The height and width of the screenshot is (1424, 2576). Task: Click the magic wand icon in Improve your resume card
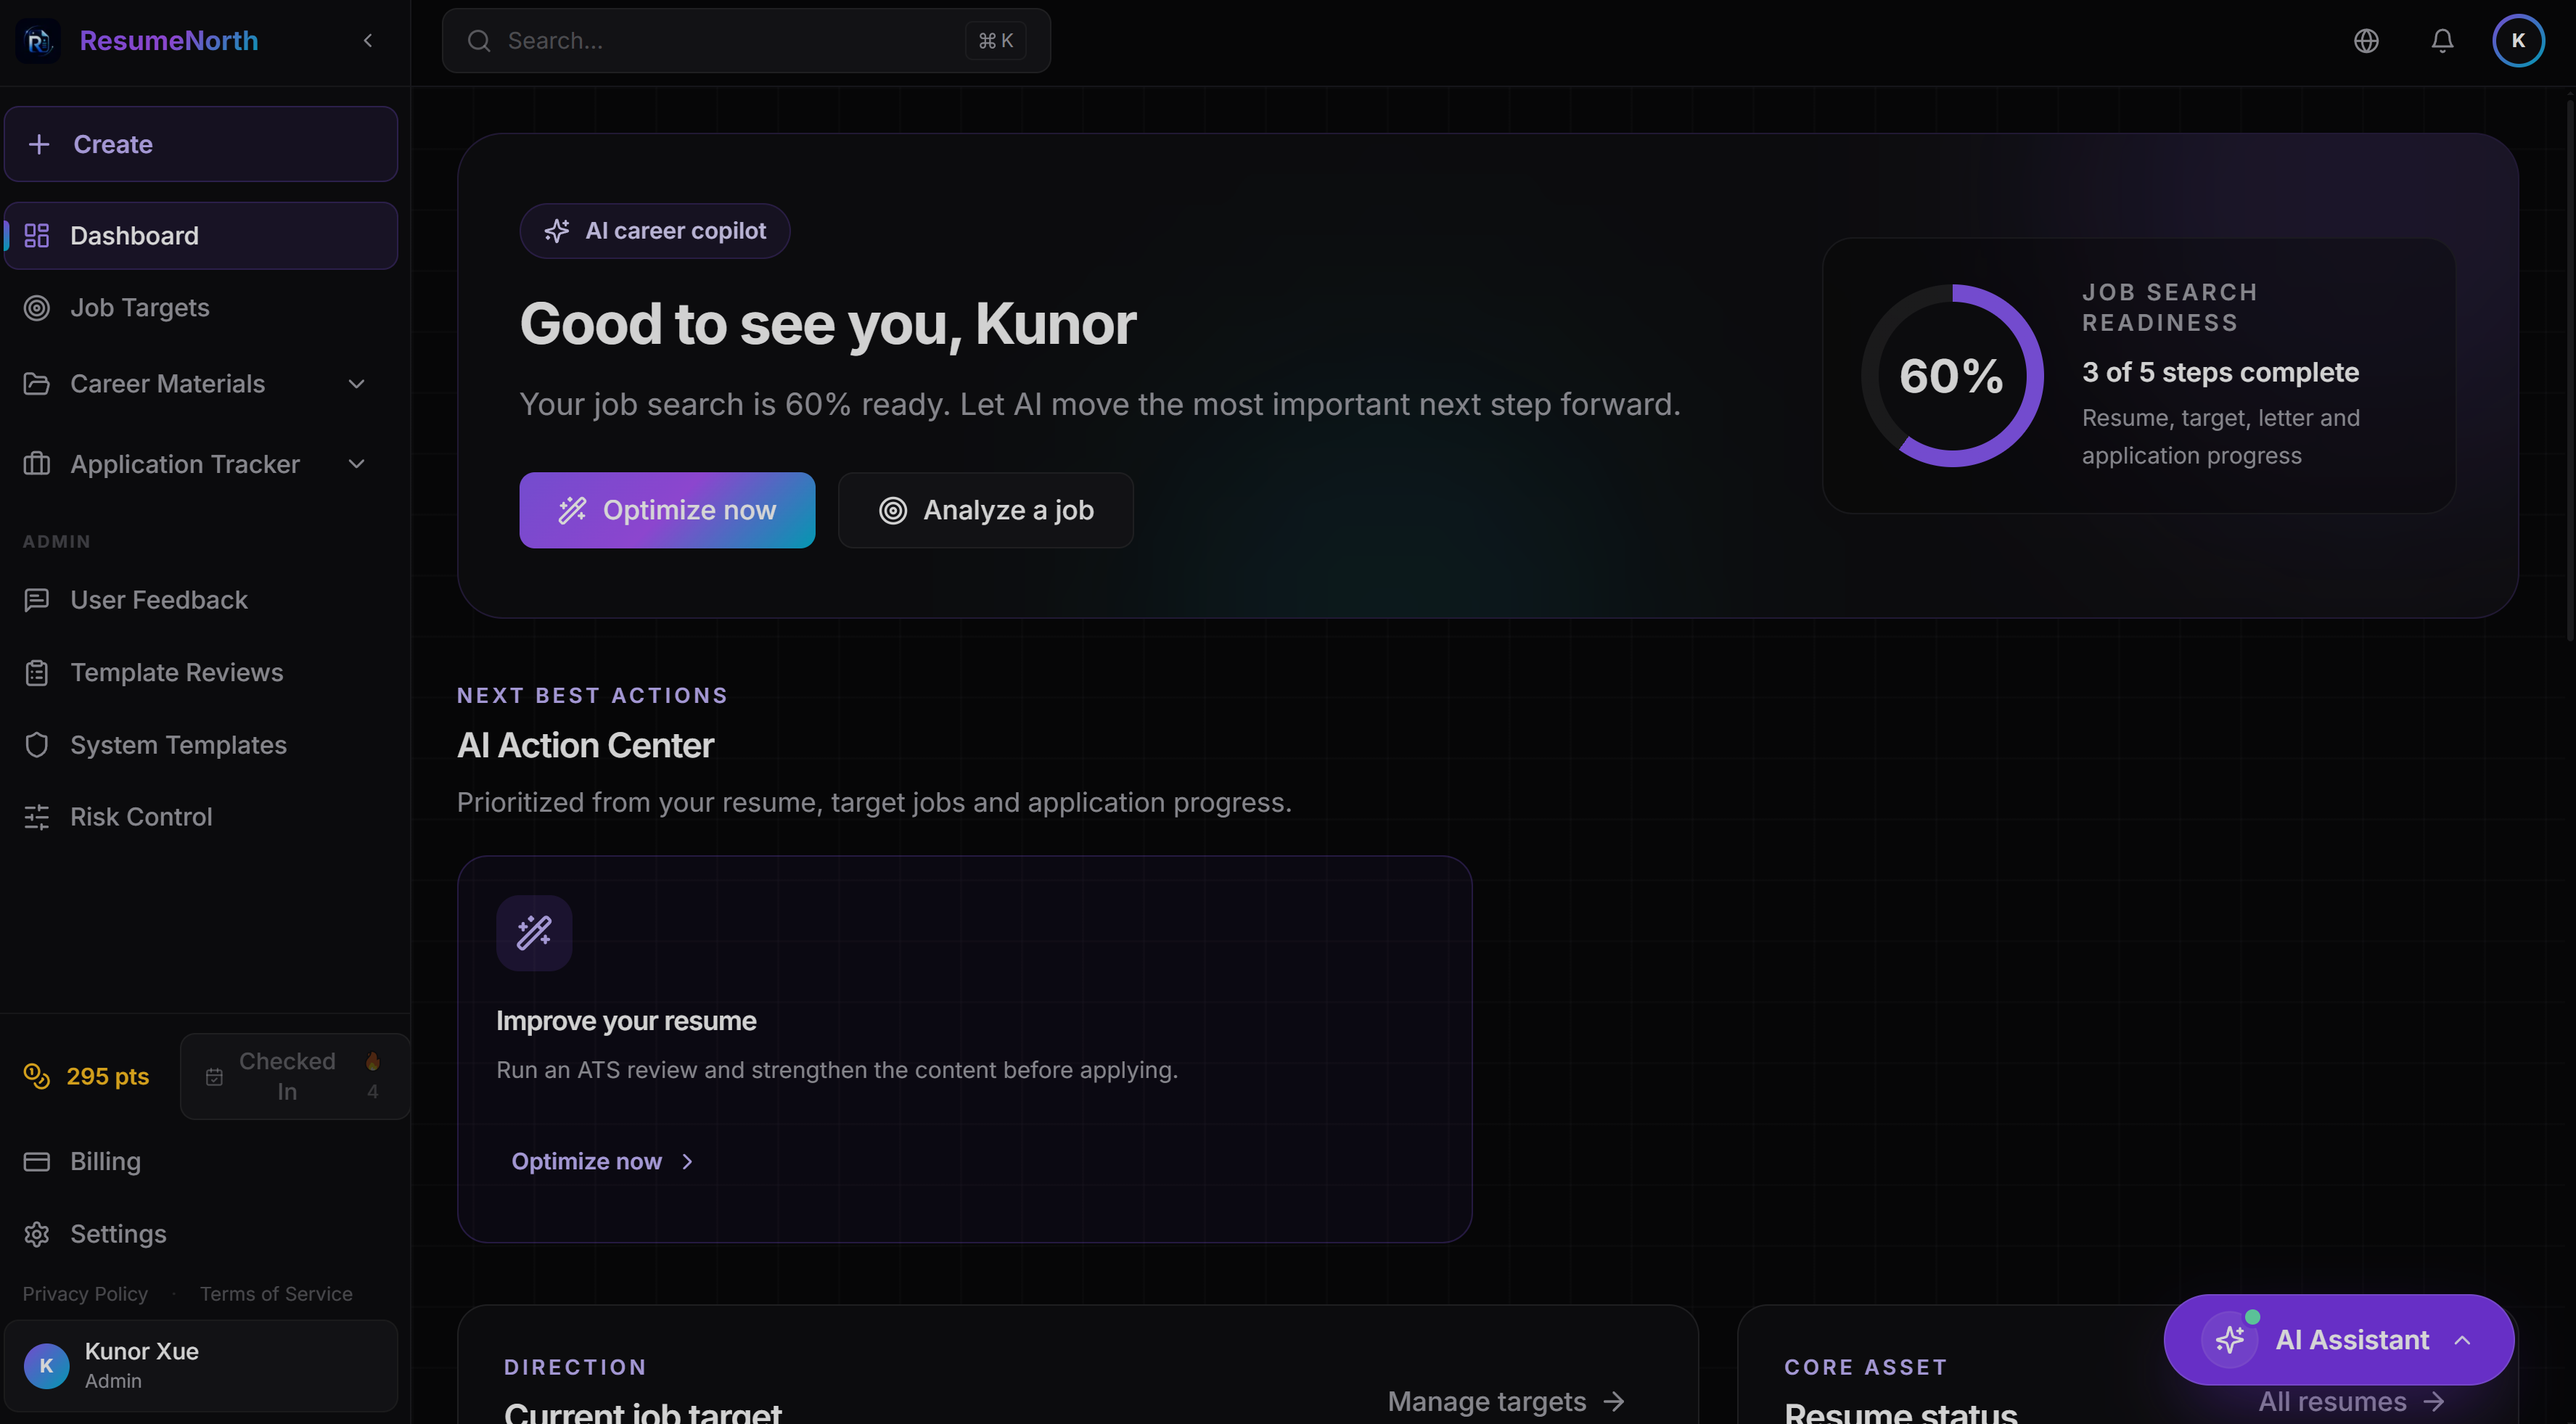[534, 932]
